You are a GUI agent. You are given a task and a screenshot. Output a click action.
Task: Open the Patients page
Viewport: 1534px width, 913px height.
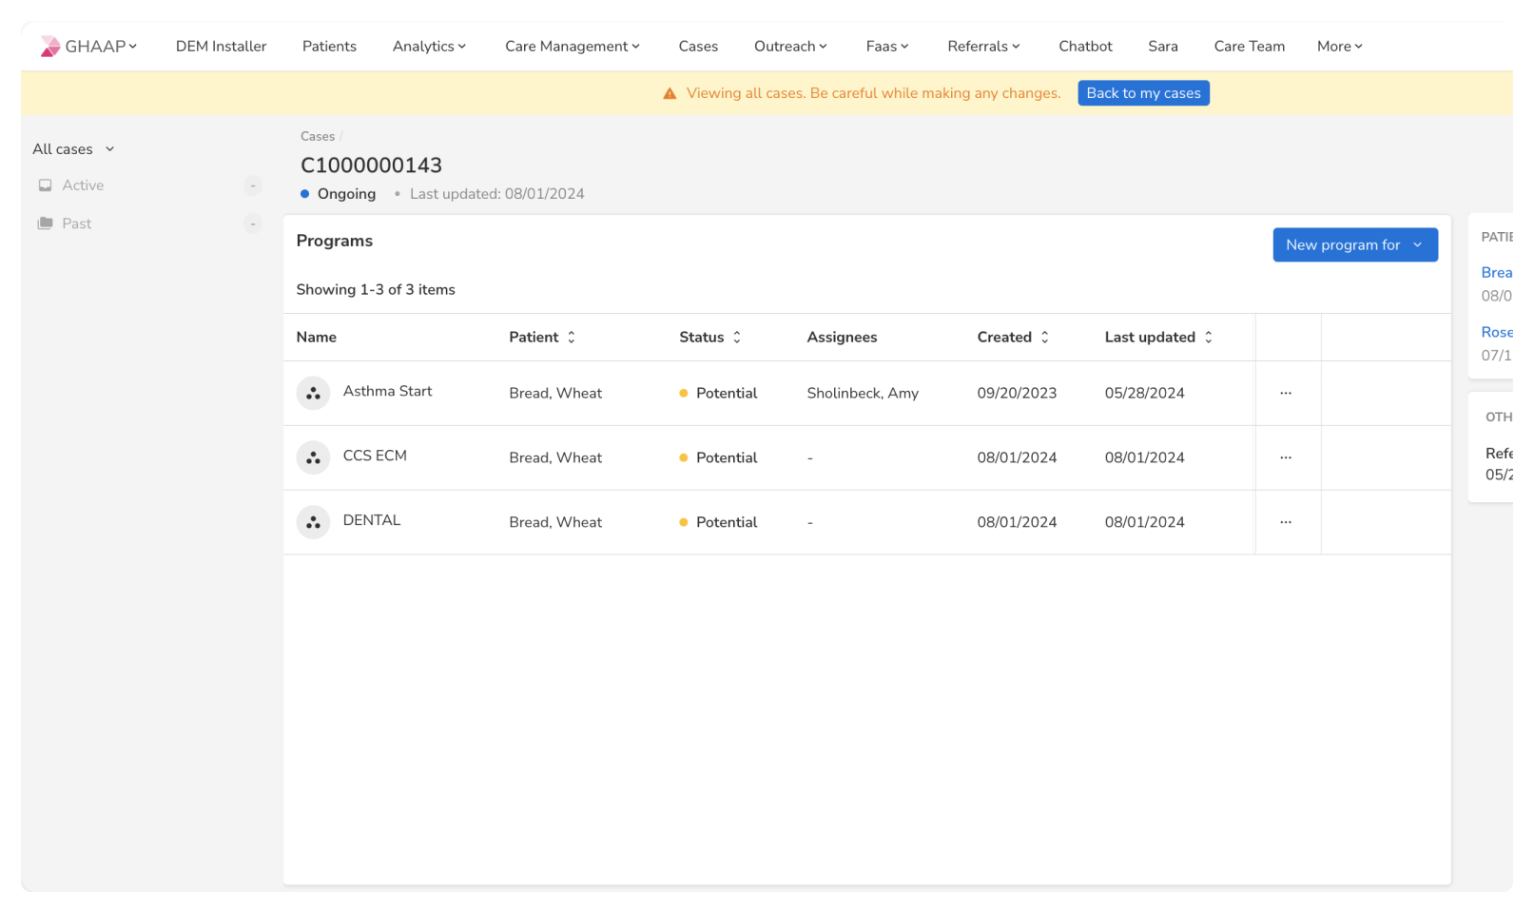click(x=329, y=47)
